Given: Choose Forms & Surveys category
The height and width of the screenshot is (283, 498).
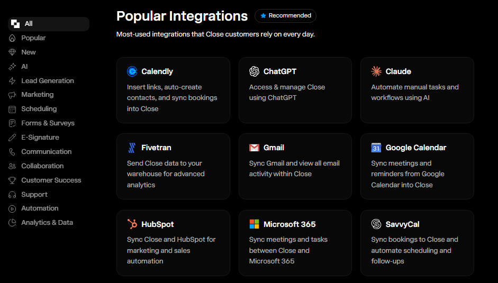Looking at the screenshot, I should coord(48,123).
